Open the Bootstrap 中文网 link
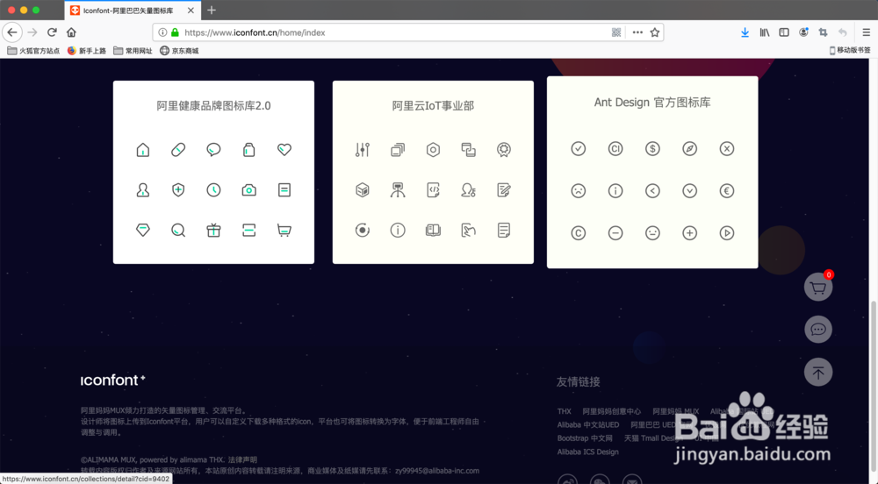 click(585, 438)
